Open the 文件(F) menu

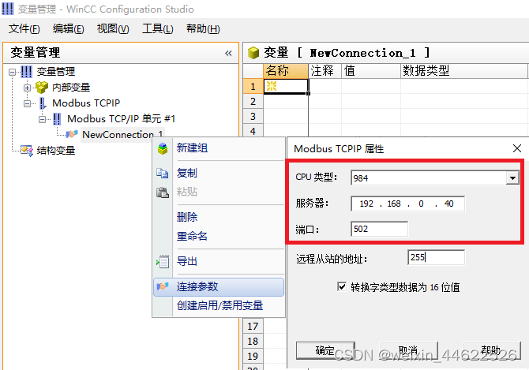pyautogui.click(x=24, y=29)
